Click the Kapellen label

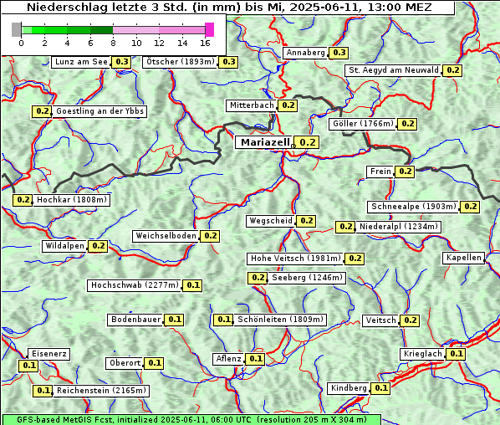tap(464, 258)
